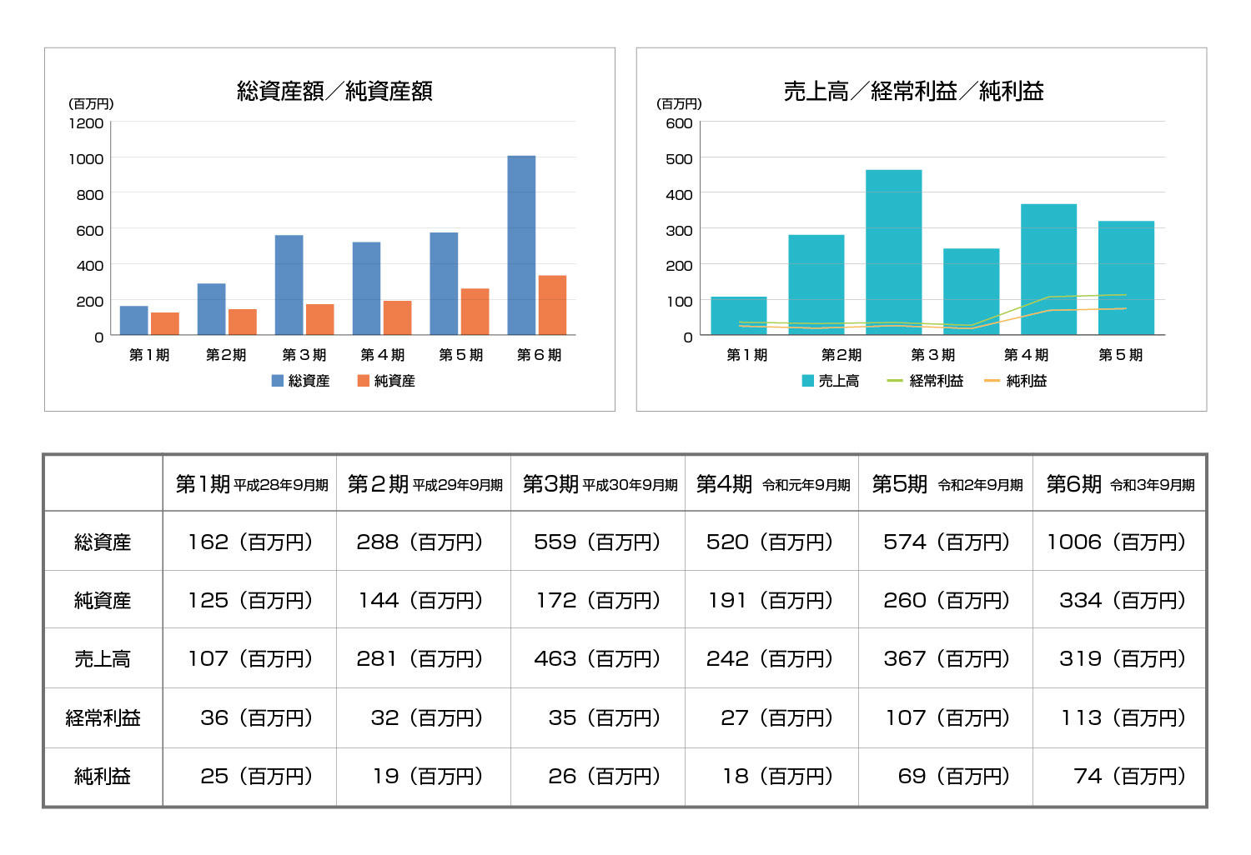The image size is (1251, 855).
Task: Select cell 69 (百万円)
Action: pyautogui.click(x=947, y=777)
